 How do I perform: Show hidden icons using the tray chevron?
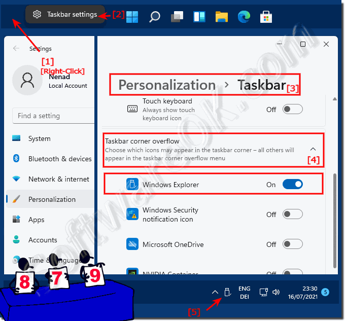[x=215, y=292]
